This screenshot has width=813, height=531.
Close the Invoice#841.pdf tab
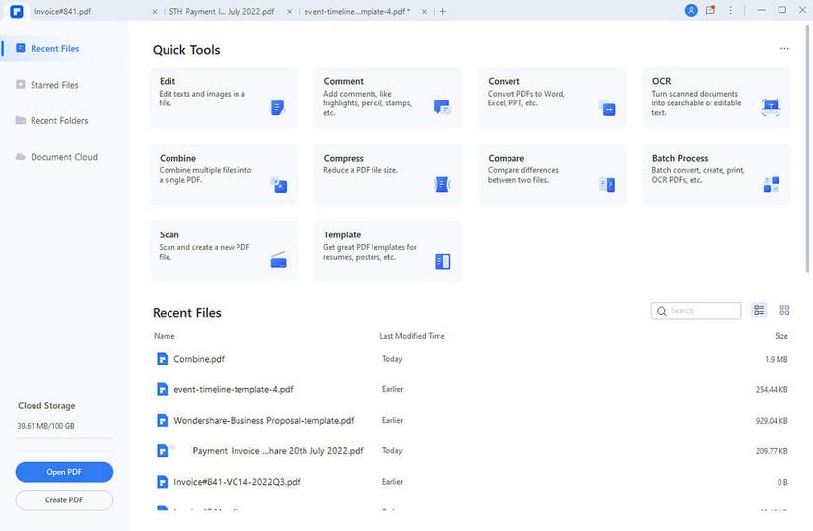pos(155,11)
